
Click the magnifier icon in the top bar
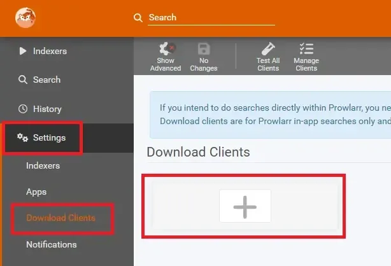(x=138, y=18)
